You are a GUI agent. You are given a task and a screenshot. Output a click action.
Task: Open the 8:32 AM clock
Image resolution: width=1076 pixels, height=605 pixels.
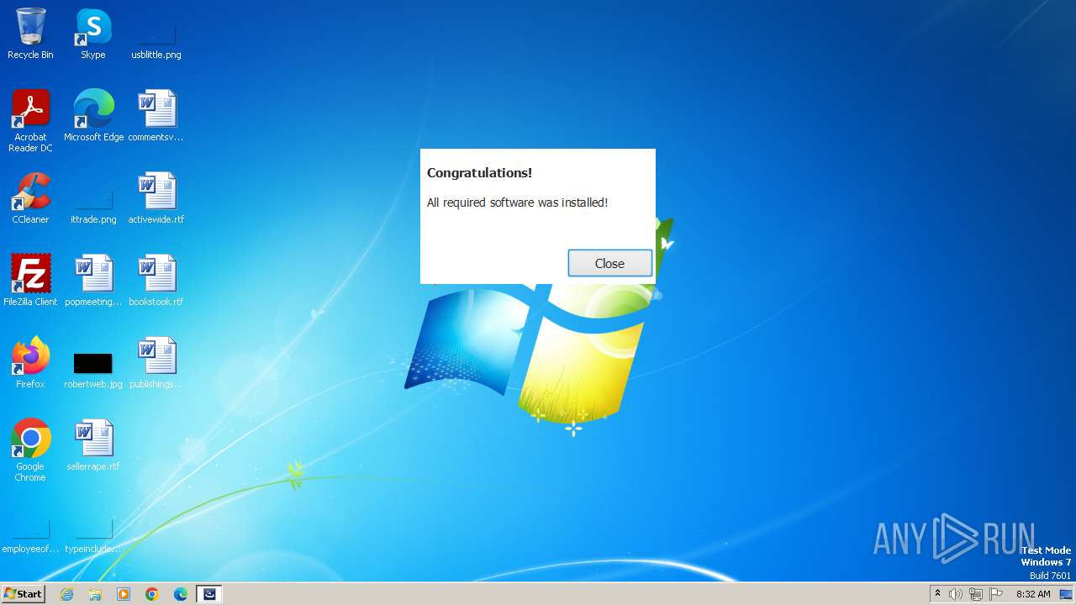[x=1033, y=594]
